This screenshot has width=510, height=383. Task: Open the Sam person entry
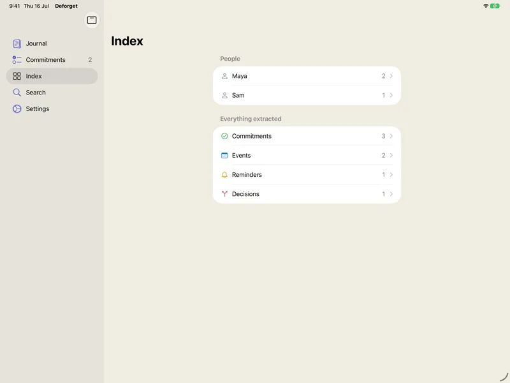pyautogui.click(x=307, y=95)
